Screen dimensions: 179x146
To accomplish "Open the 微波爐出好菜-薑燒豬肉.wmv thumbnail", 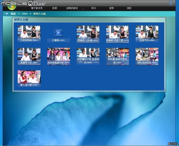I will click(88, 56).
